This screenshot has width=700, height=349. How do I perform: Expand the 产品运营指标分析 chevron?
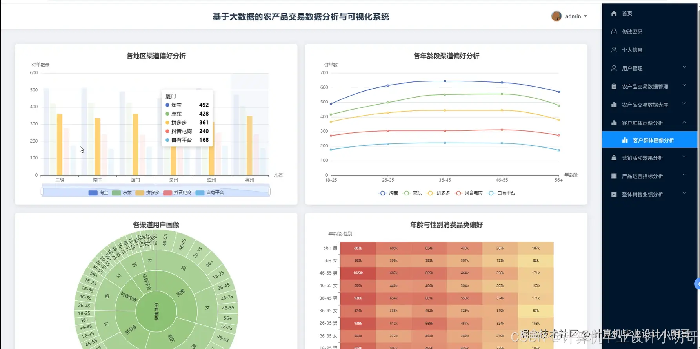(x=684, y=175)
